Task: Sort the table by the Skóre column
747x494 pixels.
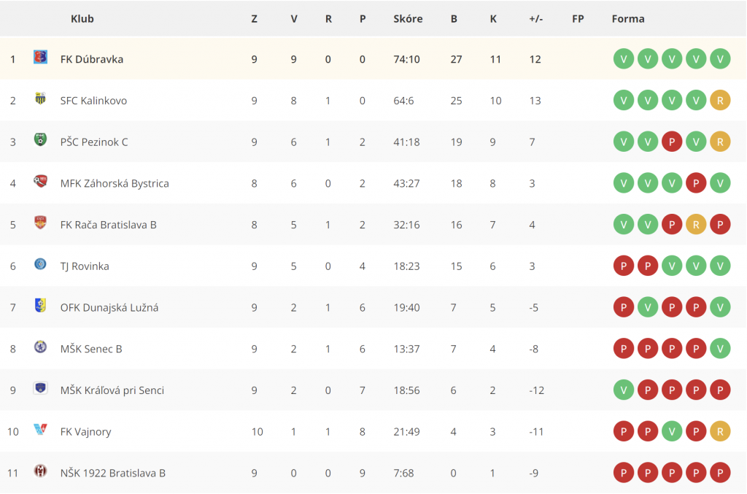Action: [x=408, y=18]
